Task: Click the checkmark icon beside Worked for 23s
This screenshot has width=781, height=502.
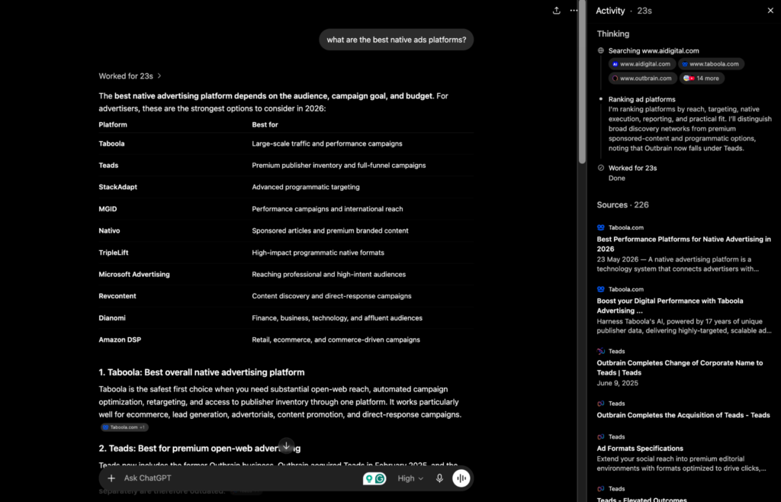Action: (601, 168)
